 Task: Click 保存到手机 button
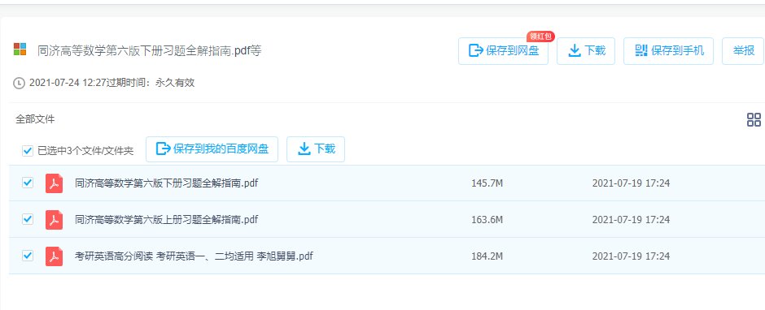point(668,50)
